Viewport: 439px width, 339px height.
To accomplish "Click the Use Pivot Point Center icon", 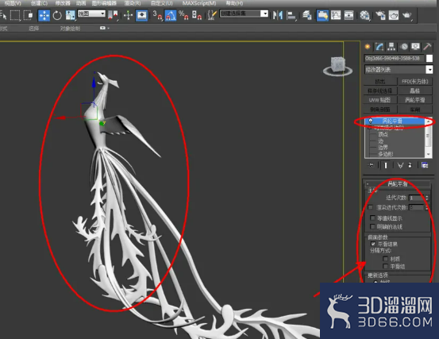I will [113, 15].
